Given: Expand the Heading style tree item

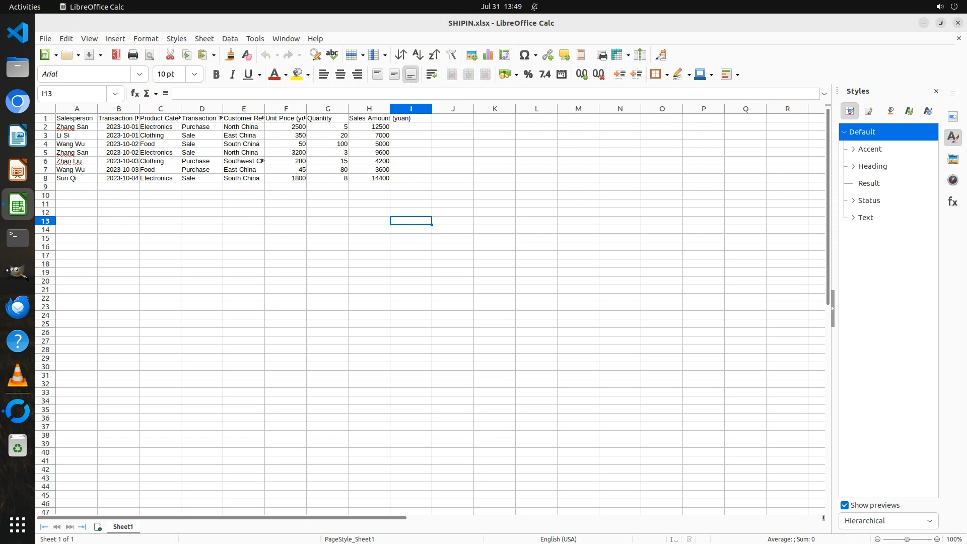Looking at the screenshot, I should pyautogui.click(x=853, y=166).
